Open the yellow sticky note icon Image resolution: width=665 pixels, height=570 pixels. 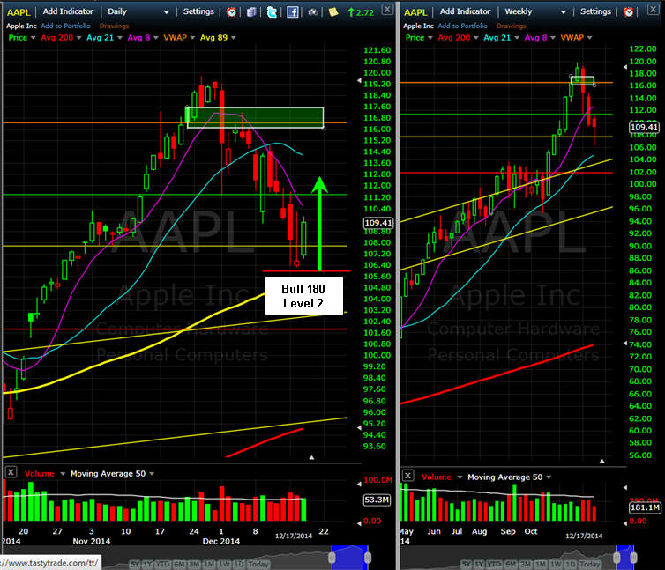coord(333,11)
